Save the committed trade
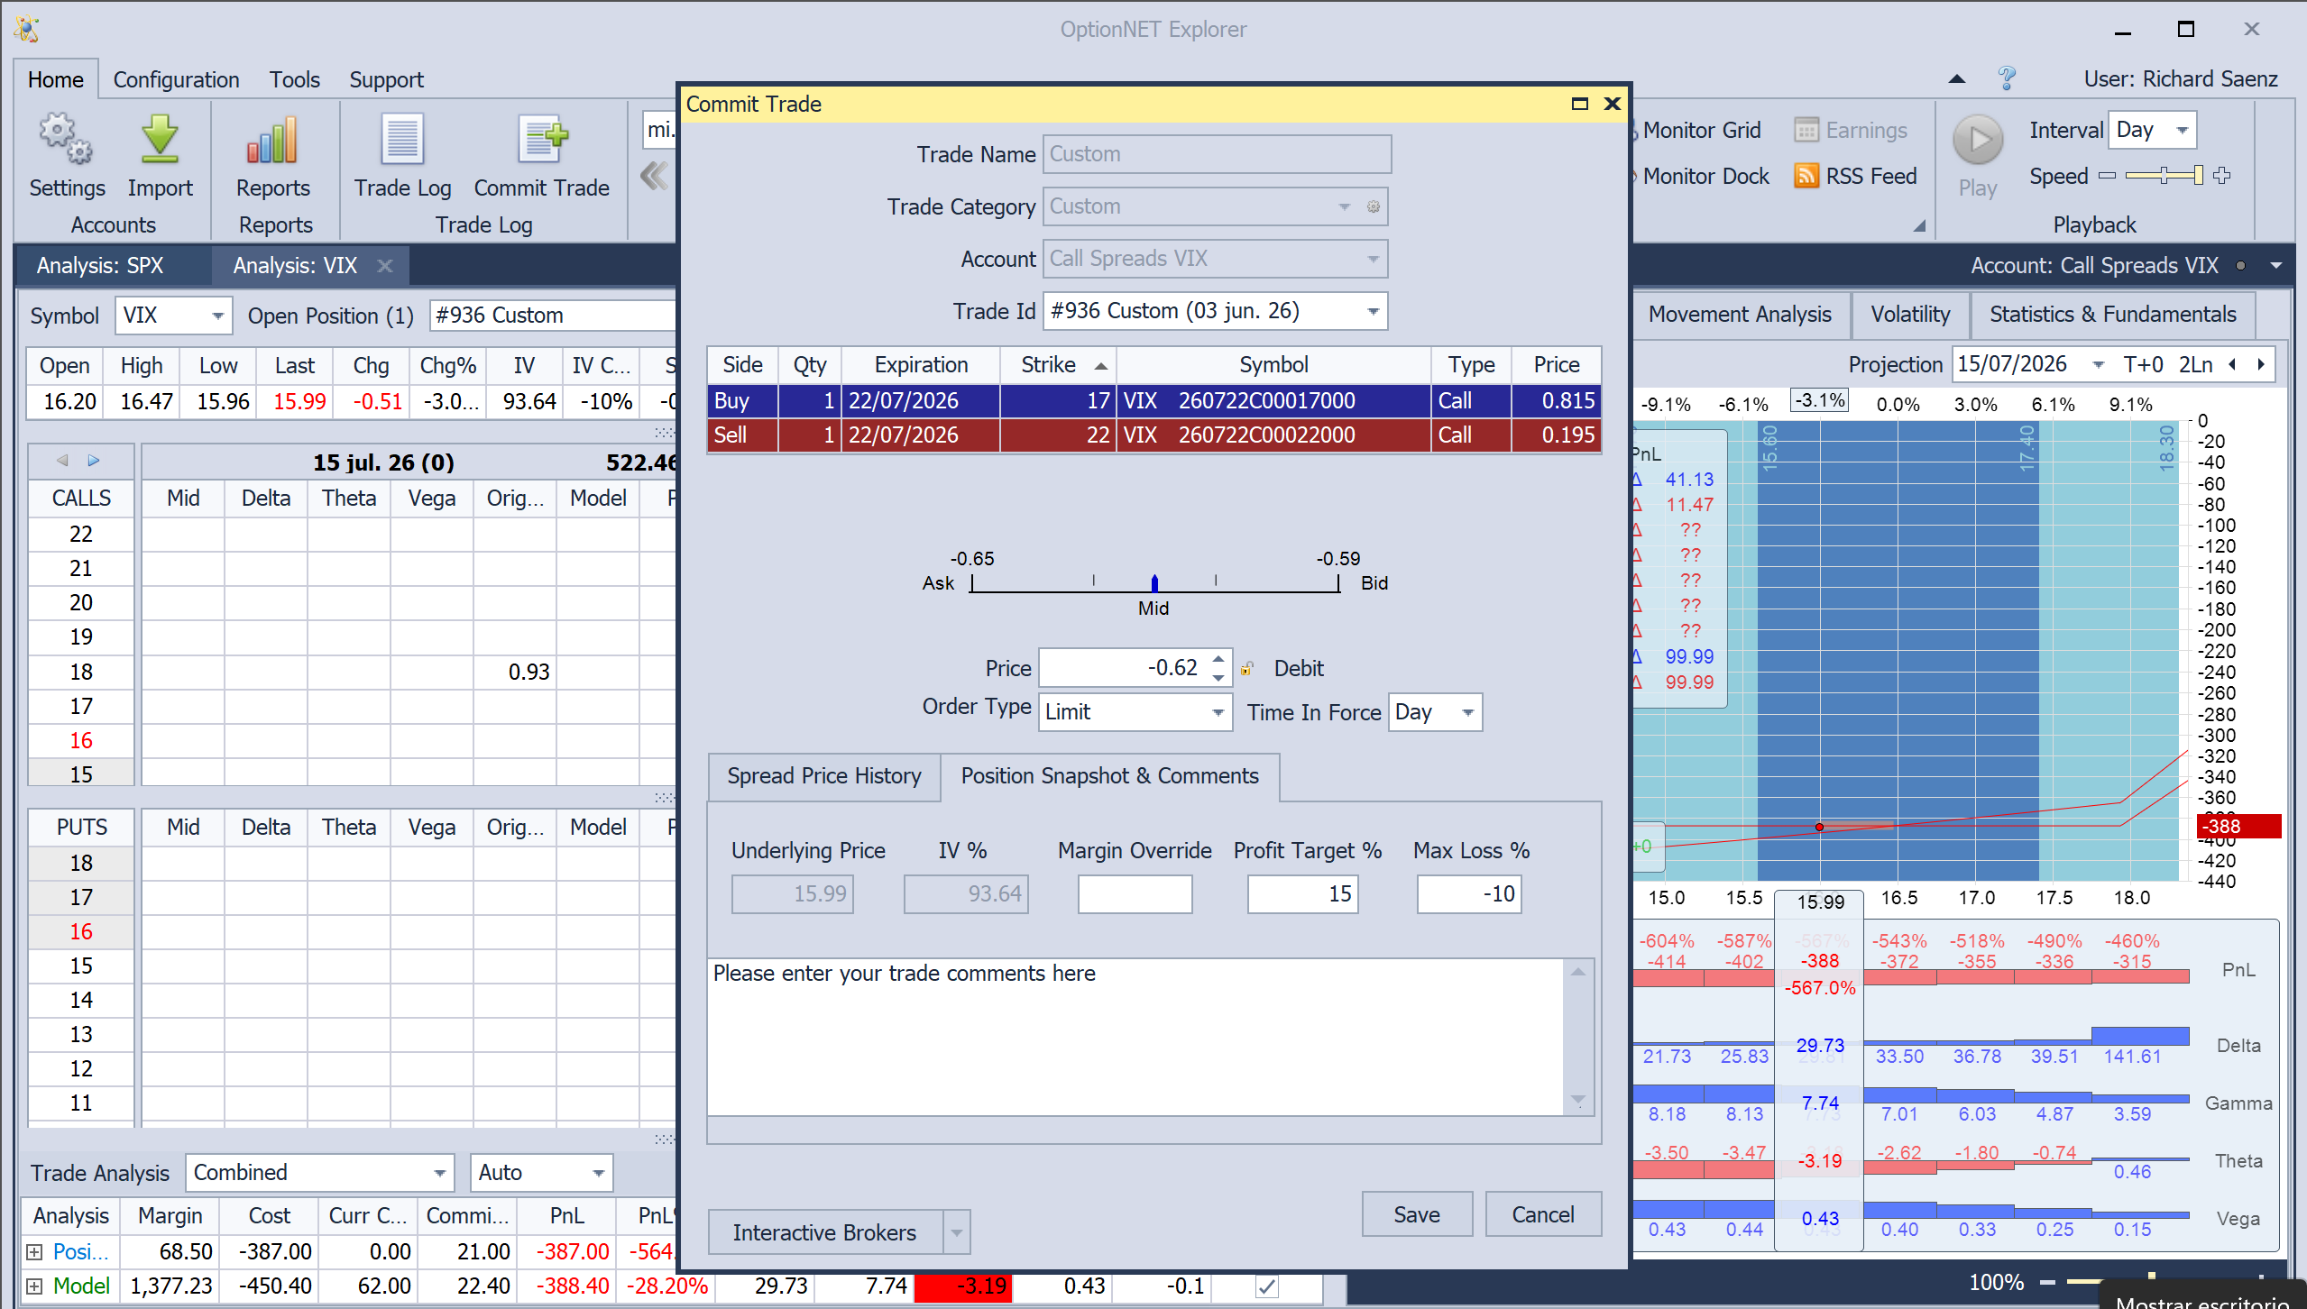The width and height of the screenshot is (2307, 1309). [1417, 1214]
